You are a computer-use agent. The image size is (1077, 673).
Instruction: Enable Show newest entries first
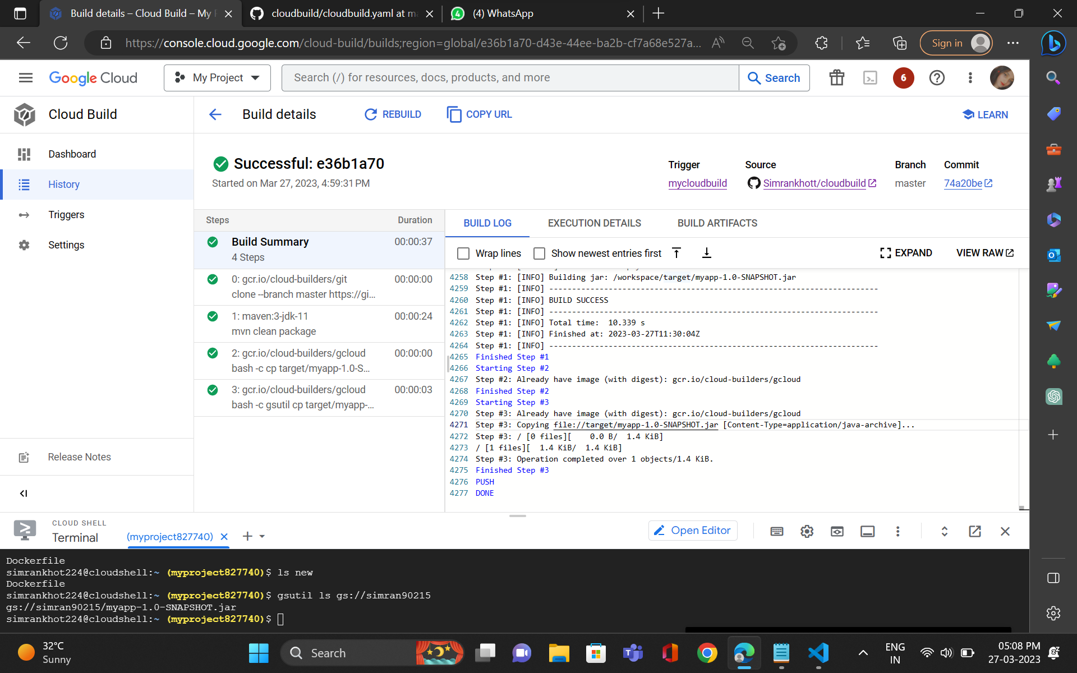pyautogui.click(x=540, y=253)
